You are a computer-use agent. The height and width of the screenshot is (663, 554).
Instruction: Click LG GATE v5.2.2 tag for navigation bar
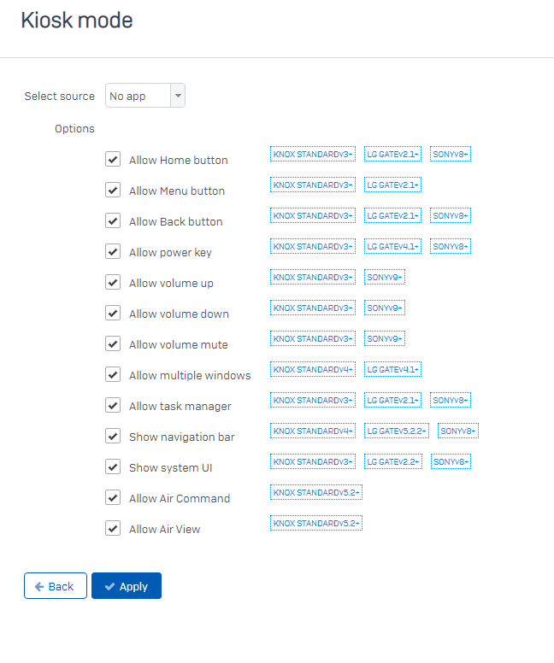tap(397, 431)
